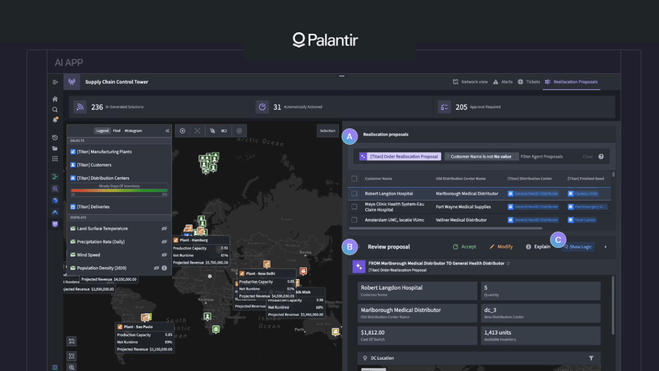Viewport: 659px width, 371px height.
Task: Open the three-dot overflow menu at top
Action: pos(342,76)
